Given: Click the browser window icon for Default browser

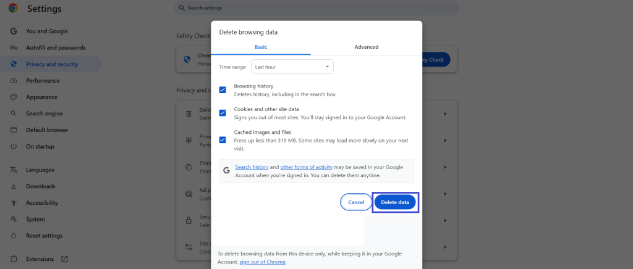Looking at the screenshot, I should click(x=14, y=130).
